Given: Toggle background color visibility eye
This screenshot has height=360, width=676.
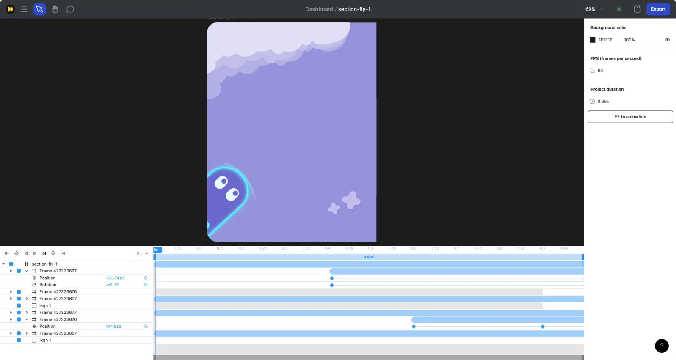Looking at the screenshot, I should coord(667,40).
